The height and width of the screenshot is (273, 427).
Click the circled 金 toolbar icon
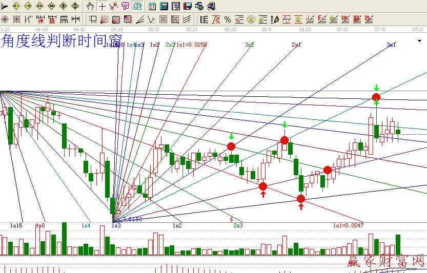(251, 19)
